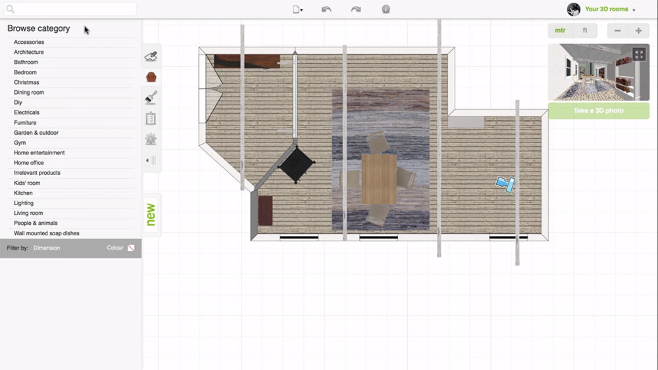
Task: Switch units to mtr
Action: [560, 31]
